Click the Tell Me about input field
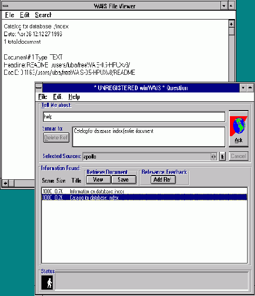 [x=134, y=117]
